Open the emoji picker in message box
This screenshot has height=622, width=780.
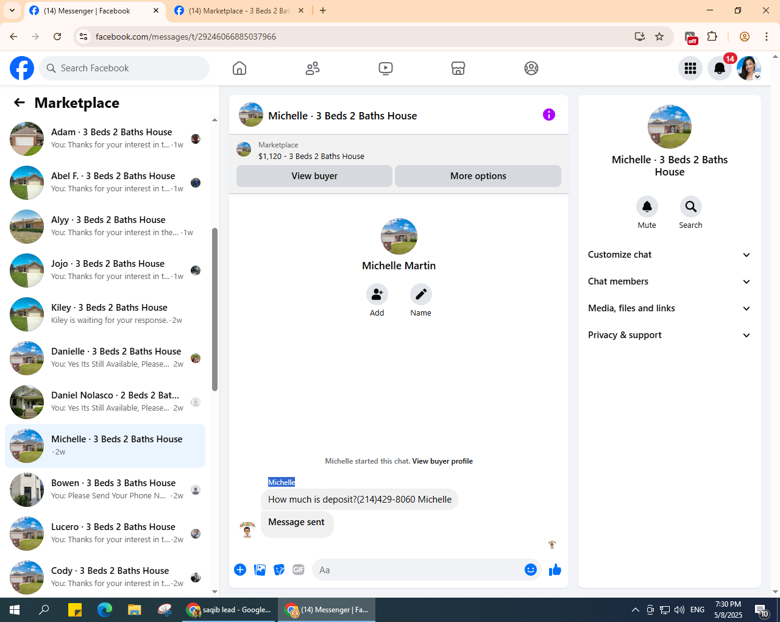[531, 570]
